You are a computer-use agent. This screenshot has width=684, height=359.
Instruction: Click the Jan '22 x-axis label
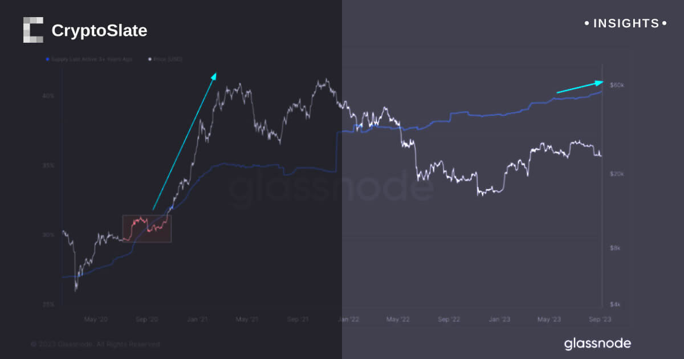(347, 320)
